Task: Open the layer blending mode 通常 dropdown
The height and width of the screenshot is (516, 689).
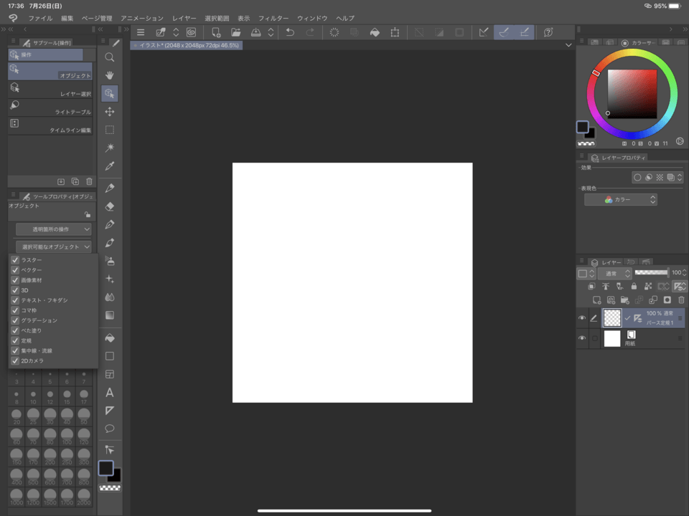Action: tap(615, 273)
